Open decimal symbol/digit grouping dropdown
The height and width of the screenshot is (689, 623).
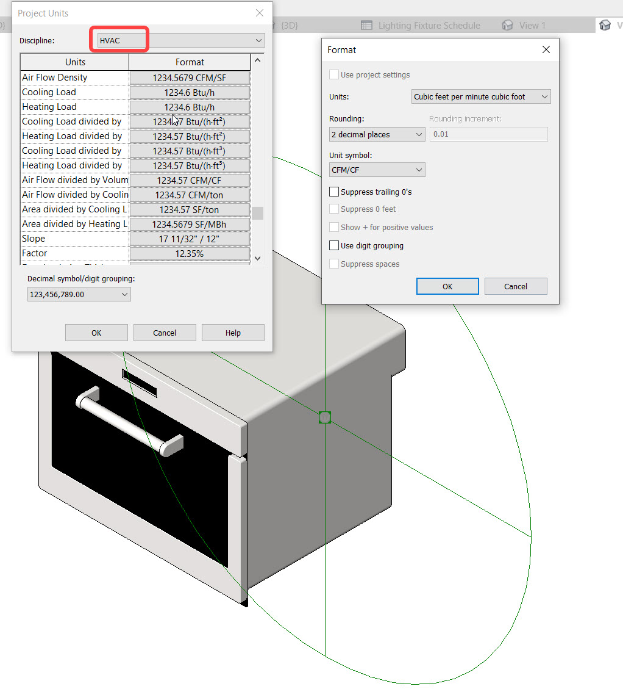tap(79, 294)
